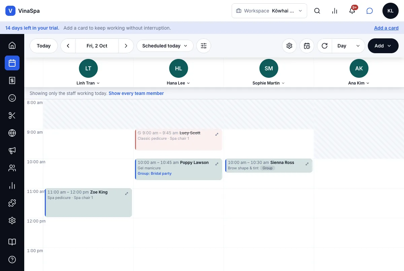Open the chat messages icon

pyautogui.click(x=370, y=11)
